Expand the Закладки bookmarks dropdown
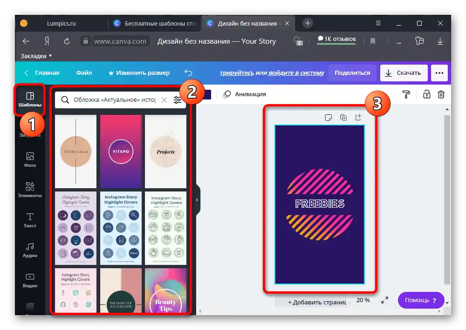466x330 pixels. (x=36, y=56)
